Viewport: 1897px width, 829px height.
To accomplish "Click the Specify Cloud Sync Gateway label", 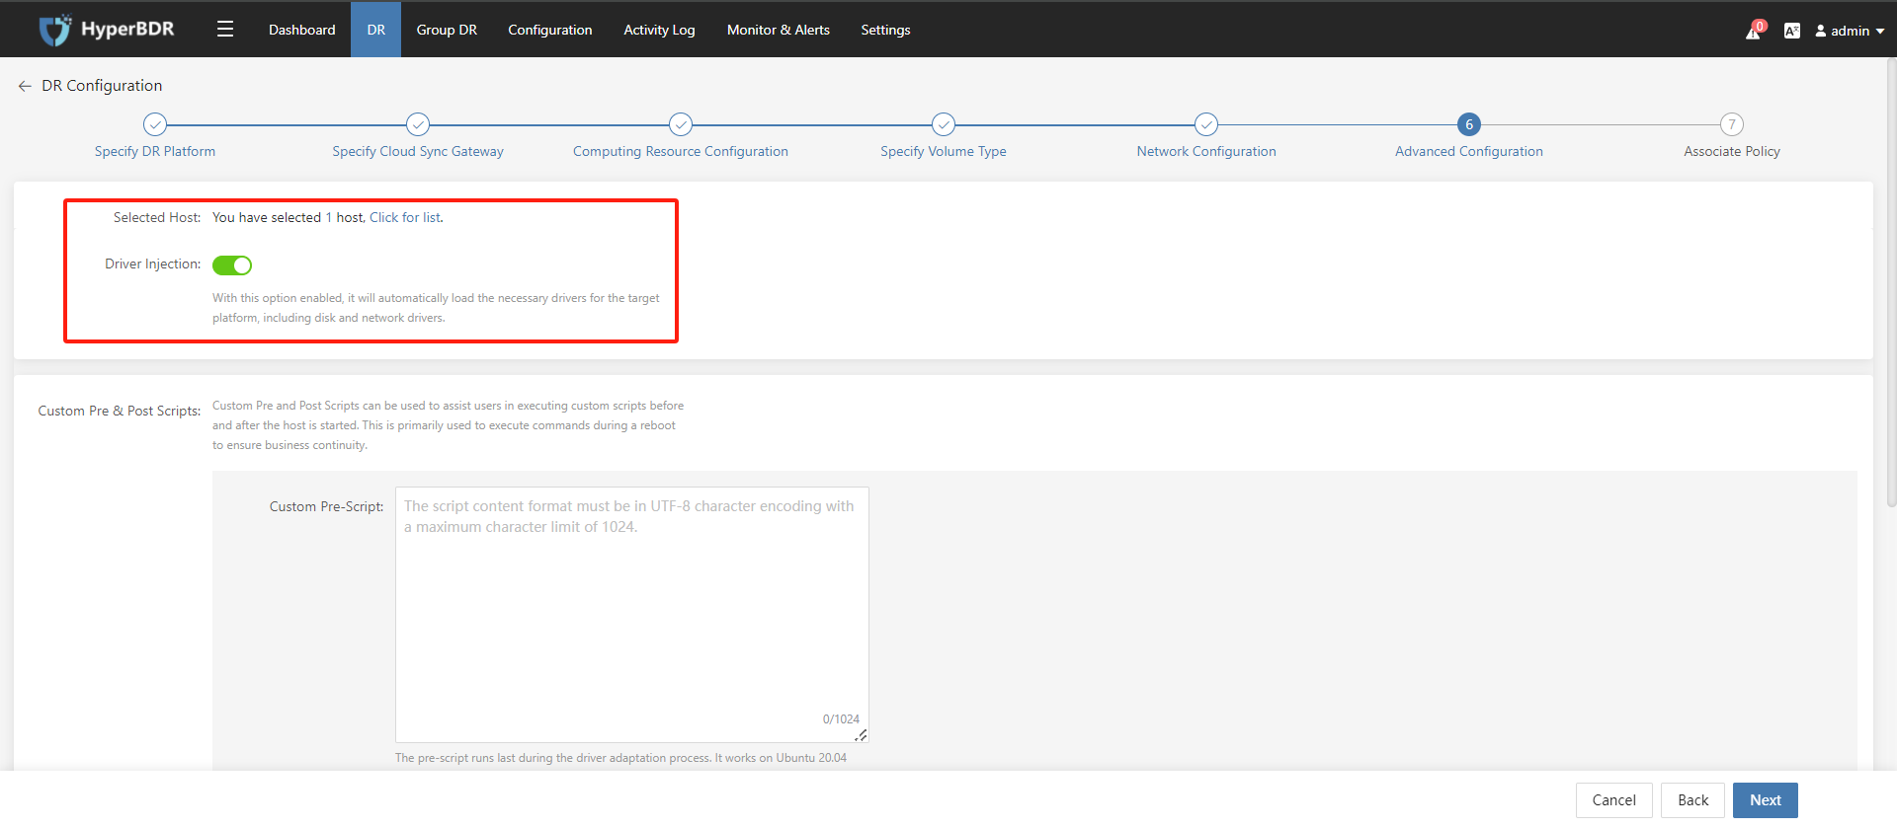I will pos(418,151).
